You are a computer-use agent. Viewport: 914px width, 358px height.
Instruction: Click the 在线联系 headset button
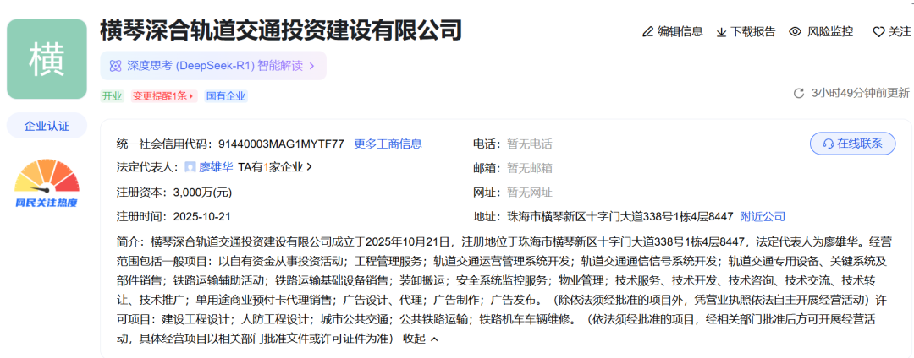852,144
